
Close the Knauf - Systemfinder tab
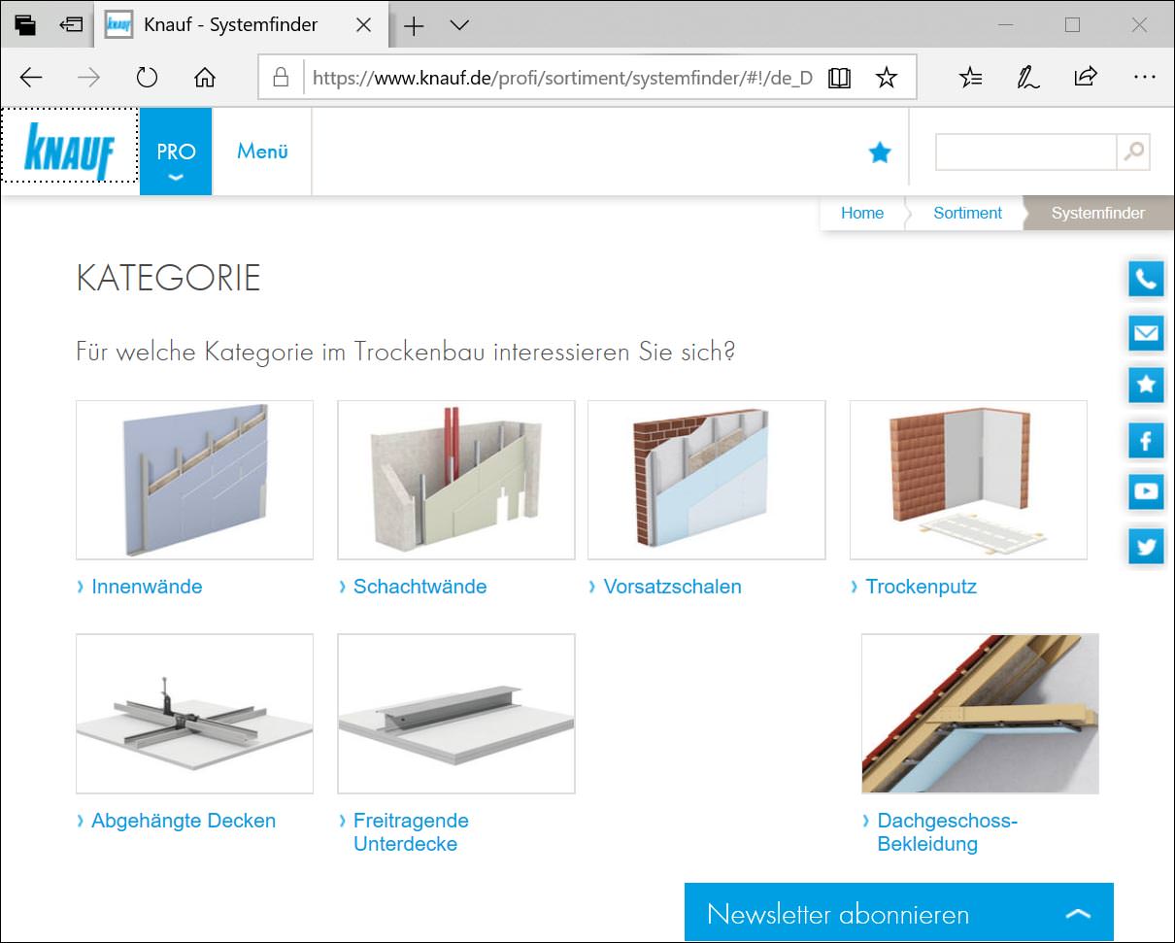[x=364, y=25]
